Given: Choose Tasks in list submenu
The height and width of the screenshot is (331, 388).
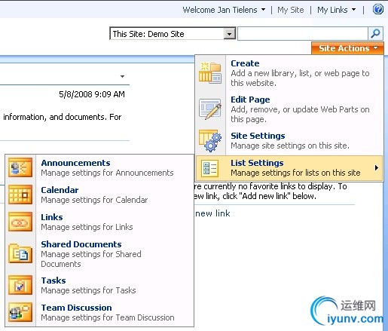Looking at the screenshot, I should pyautogui.click(x=99, y=285).
